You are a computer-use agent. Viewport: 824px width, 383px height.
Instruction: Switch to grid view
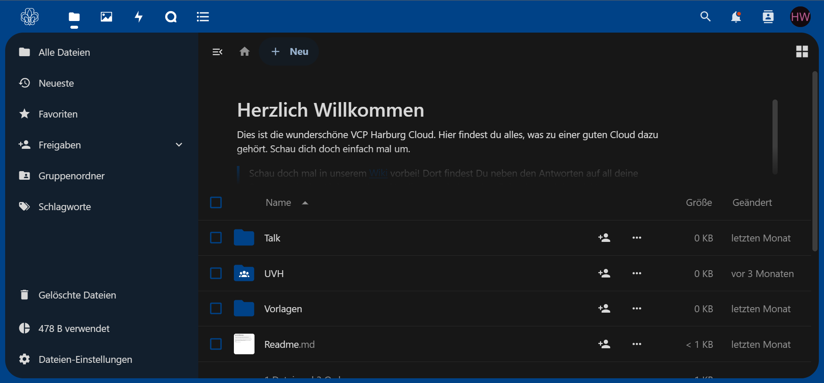(x=802, y=51)
